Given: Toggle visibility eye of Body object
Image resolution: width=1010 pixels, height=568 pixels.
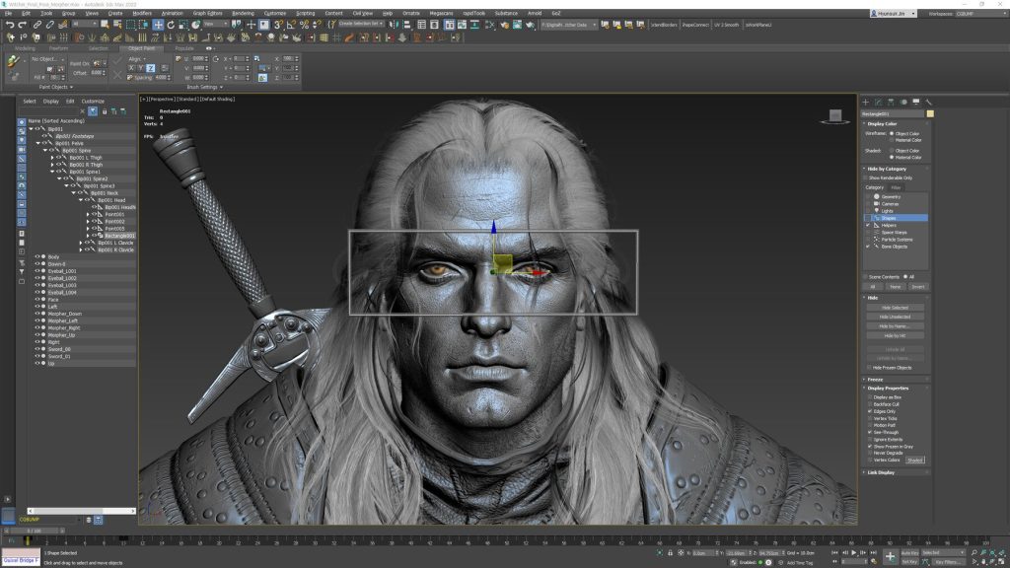Looking at the screenshot, I should click(x=37, y=257).
